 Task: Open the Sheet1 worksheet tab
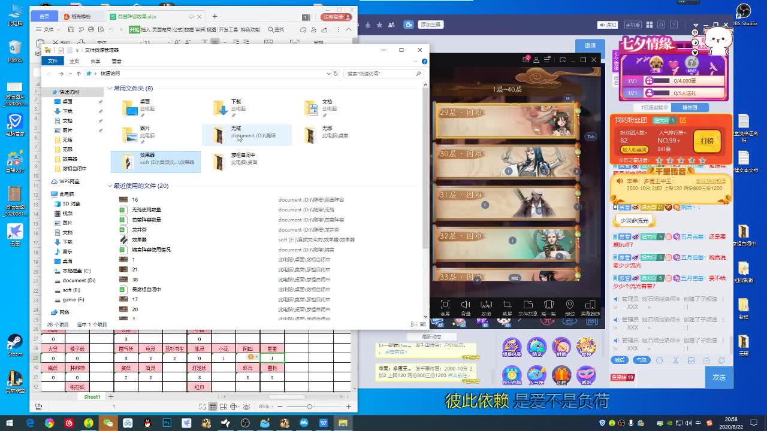[92, 397]
